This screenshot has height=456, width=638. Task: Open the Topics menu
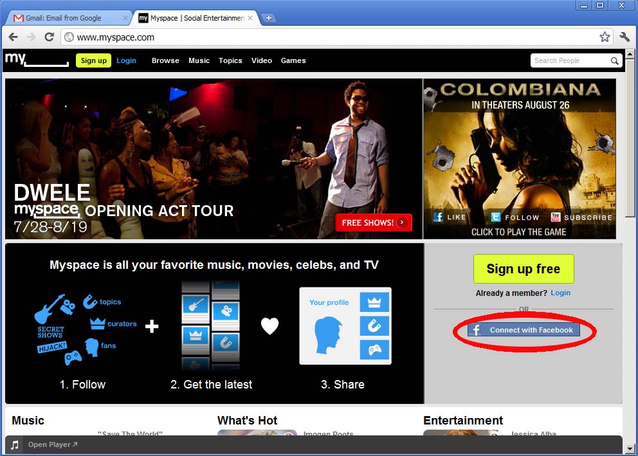pos(230,60)
